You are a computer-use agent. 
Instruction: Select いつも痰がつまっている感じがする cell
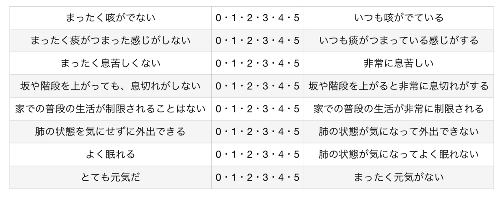399,41
